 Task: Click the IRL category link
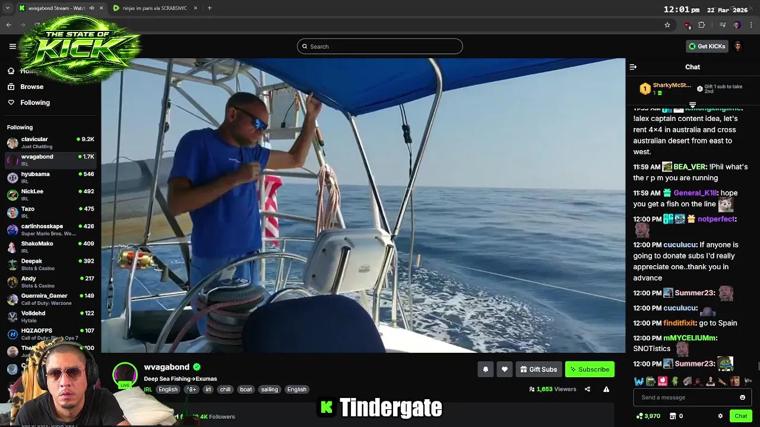148,390
